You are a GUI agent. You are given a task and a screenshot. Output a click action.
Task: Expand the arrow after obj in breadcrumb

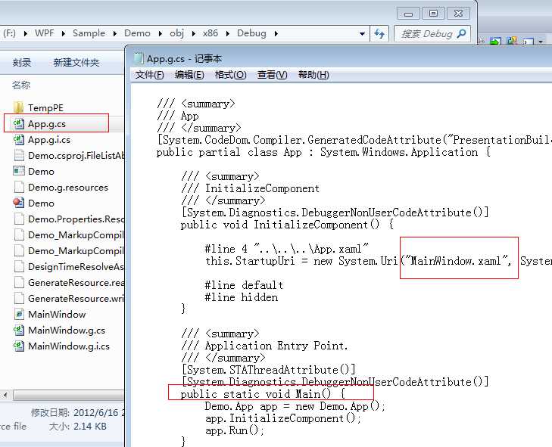coord(194,34)
